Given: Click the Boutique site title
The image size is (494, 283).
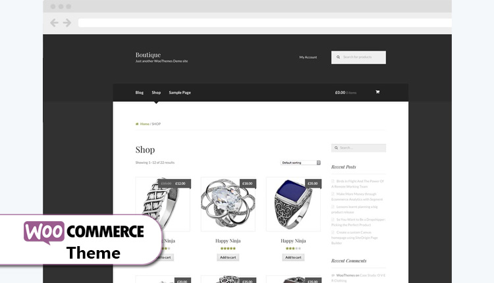Looking at the screenshot, I should point(148,55).
